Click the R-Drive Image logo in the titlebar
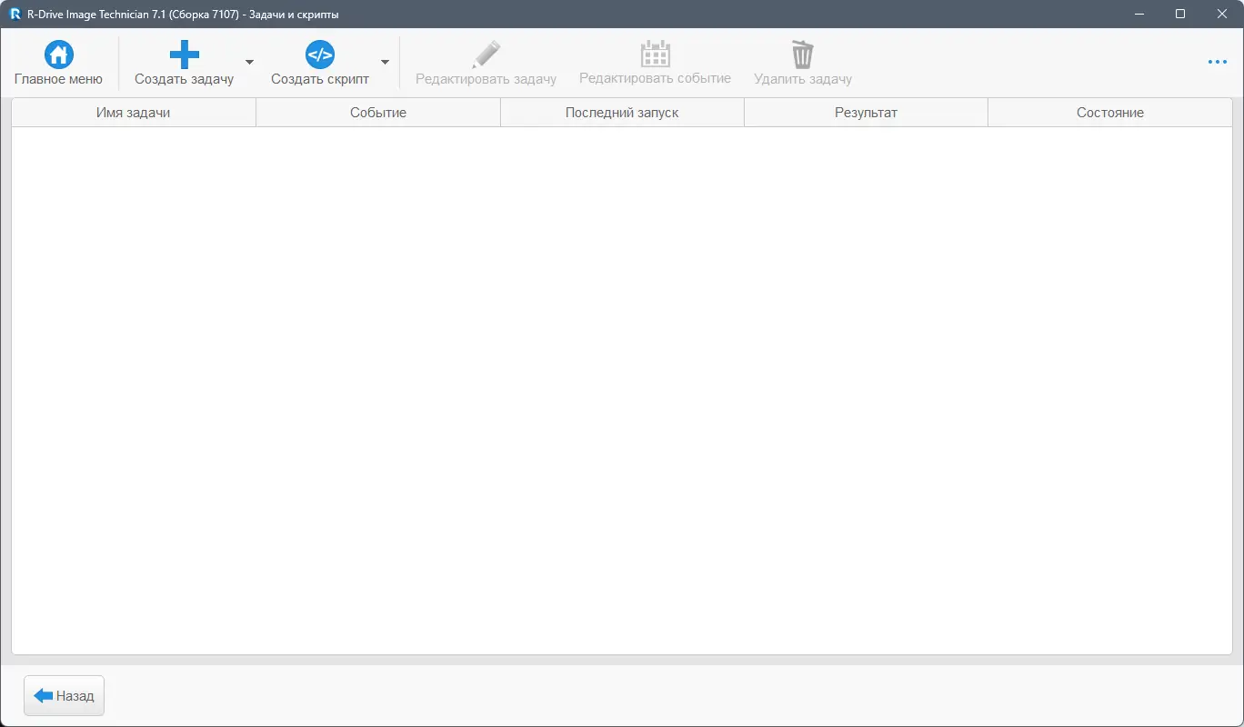 [x=13, y=14]
